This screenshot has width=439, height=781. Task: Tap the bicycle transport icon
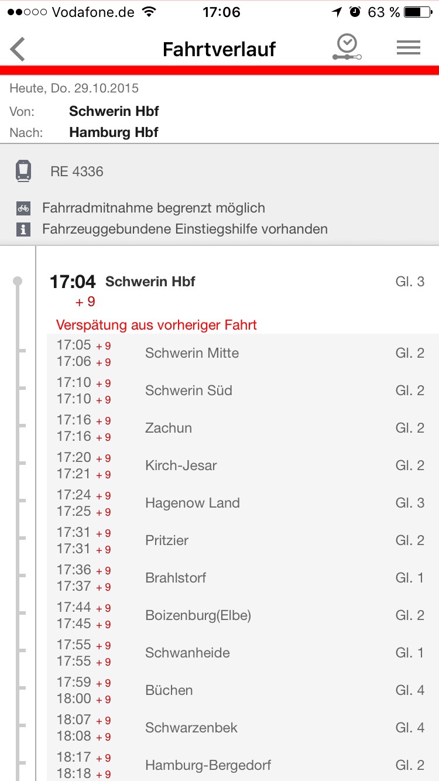(x=23, y=208)
